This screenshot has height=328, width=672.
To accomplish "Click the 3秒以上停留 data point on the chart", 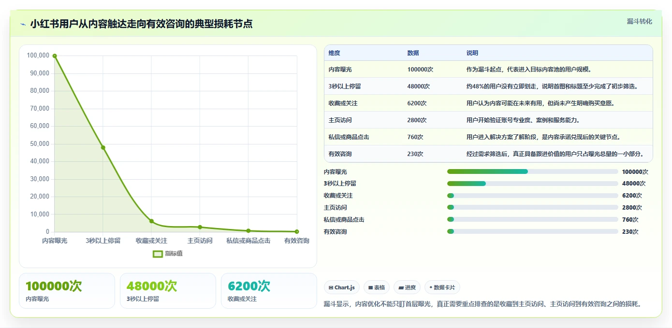I will coord(103,147).
